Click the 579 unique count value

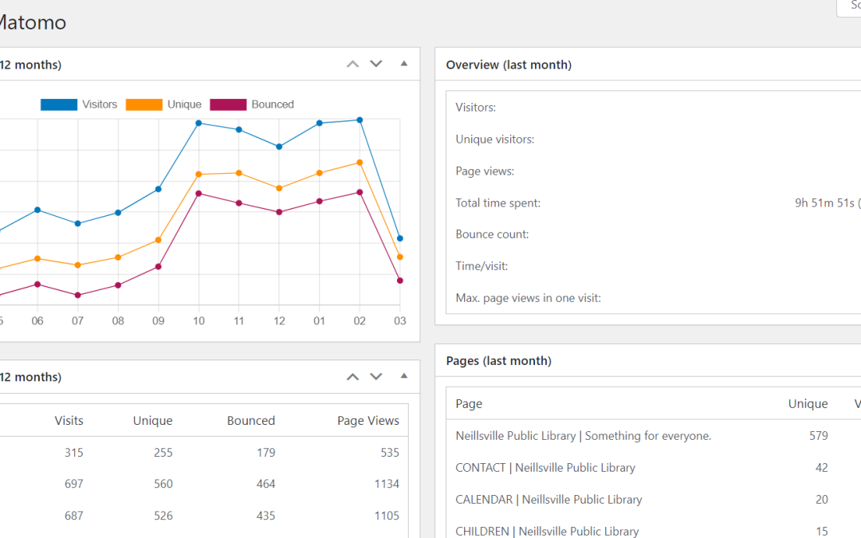pyautogui.click(x=818, y=435)
